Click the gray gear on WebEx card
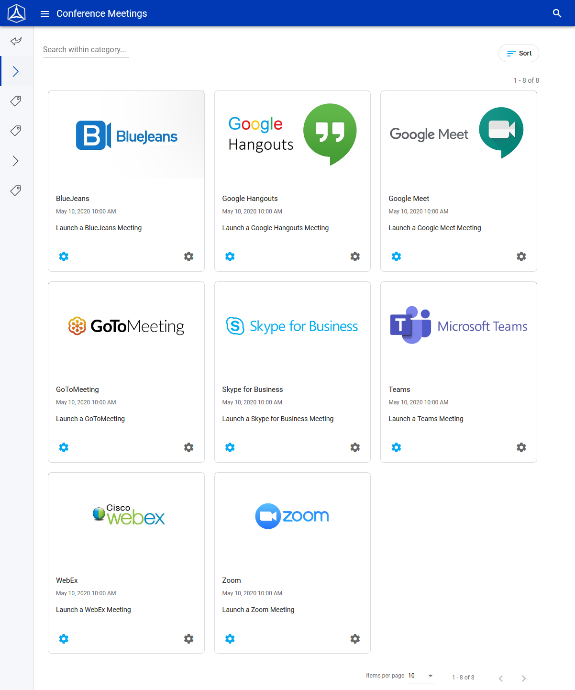Viewport: 575px width, 690px height. tap(189, 639)
